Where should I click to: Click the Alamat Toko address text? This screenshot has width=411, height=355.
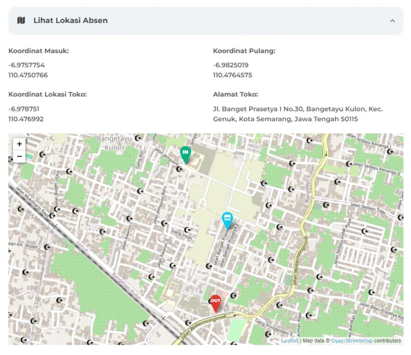[x=297, y=114]
